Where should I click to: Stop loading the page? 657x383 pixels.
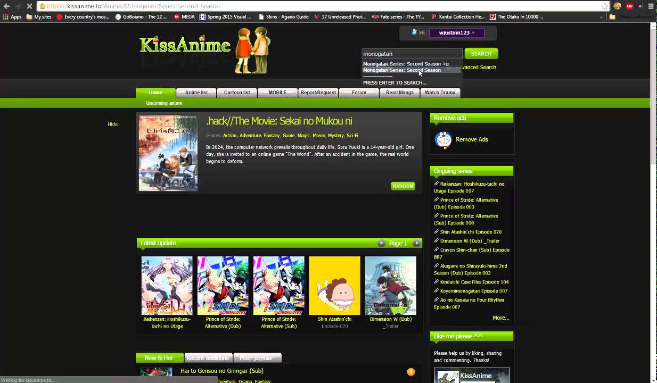click(x=29, y=6)
